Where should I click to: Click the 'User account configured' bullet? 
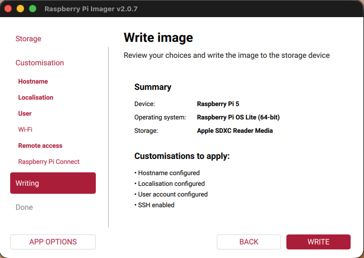171,194
